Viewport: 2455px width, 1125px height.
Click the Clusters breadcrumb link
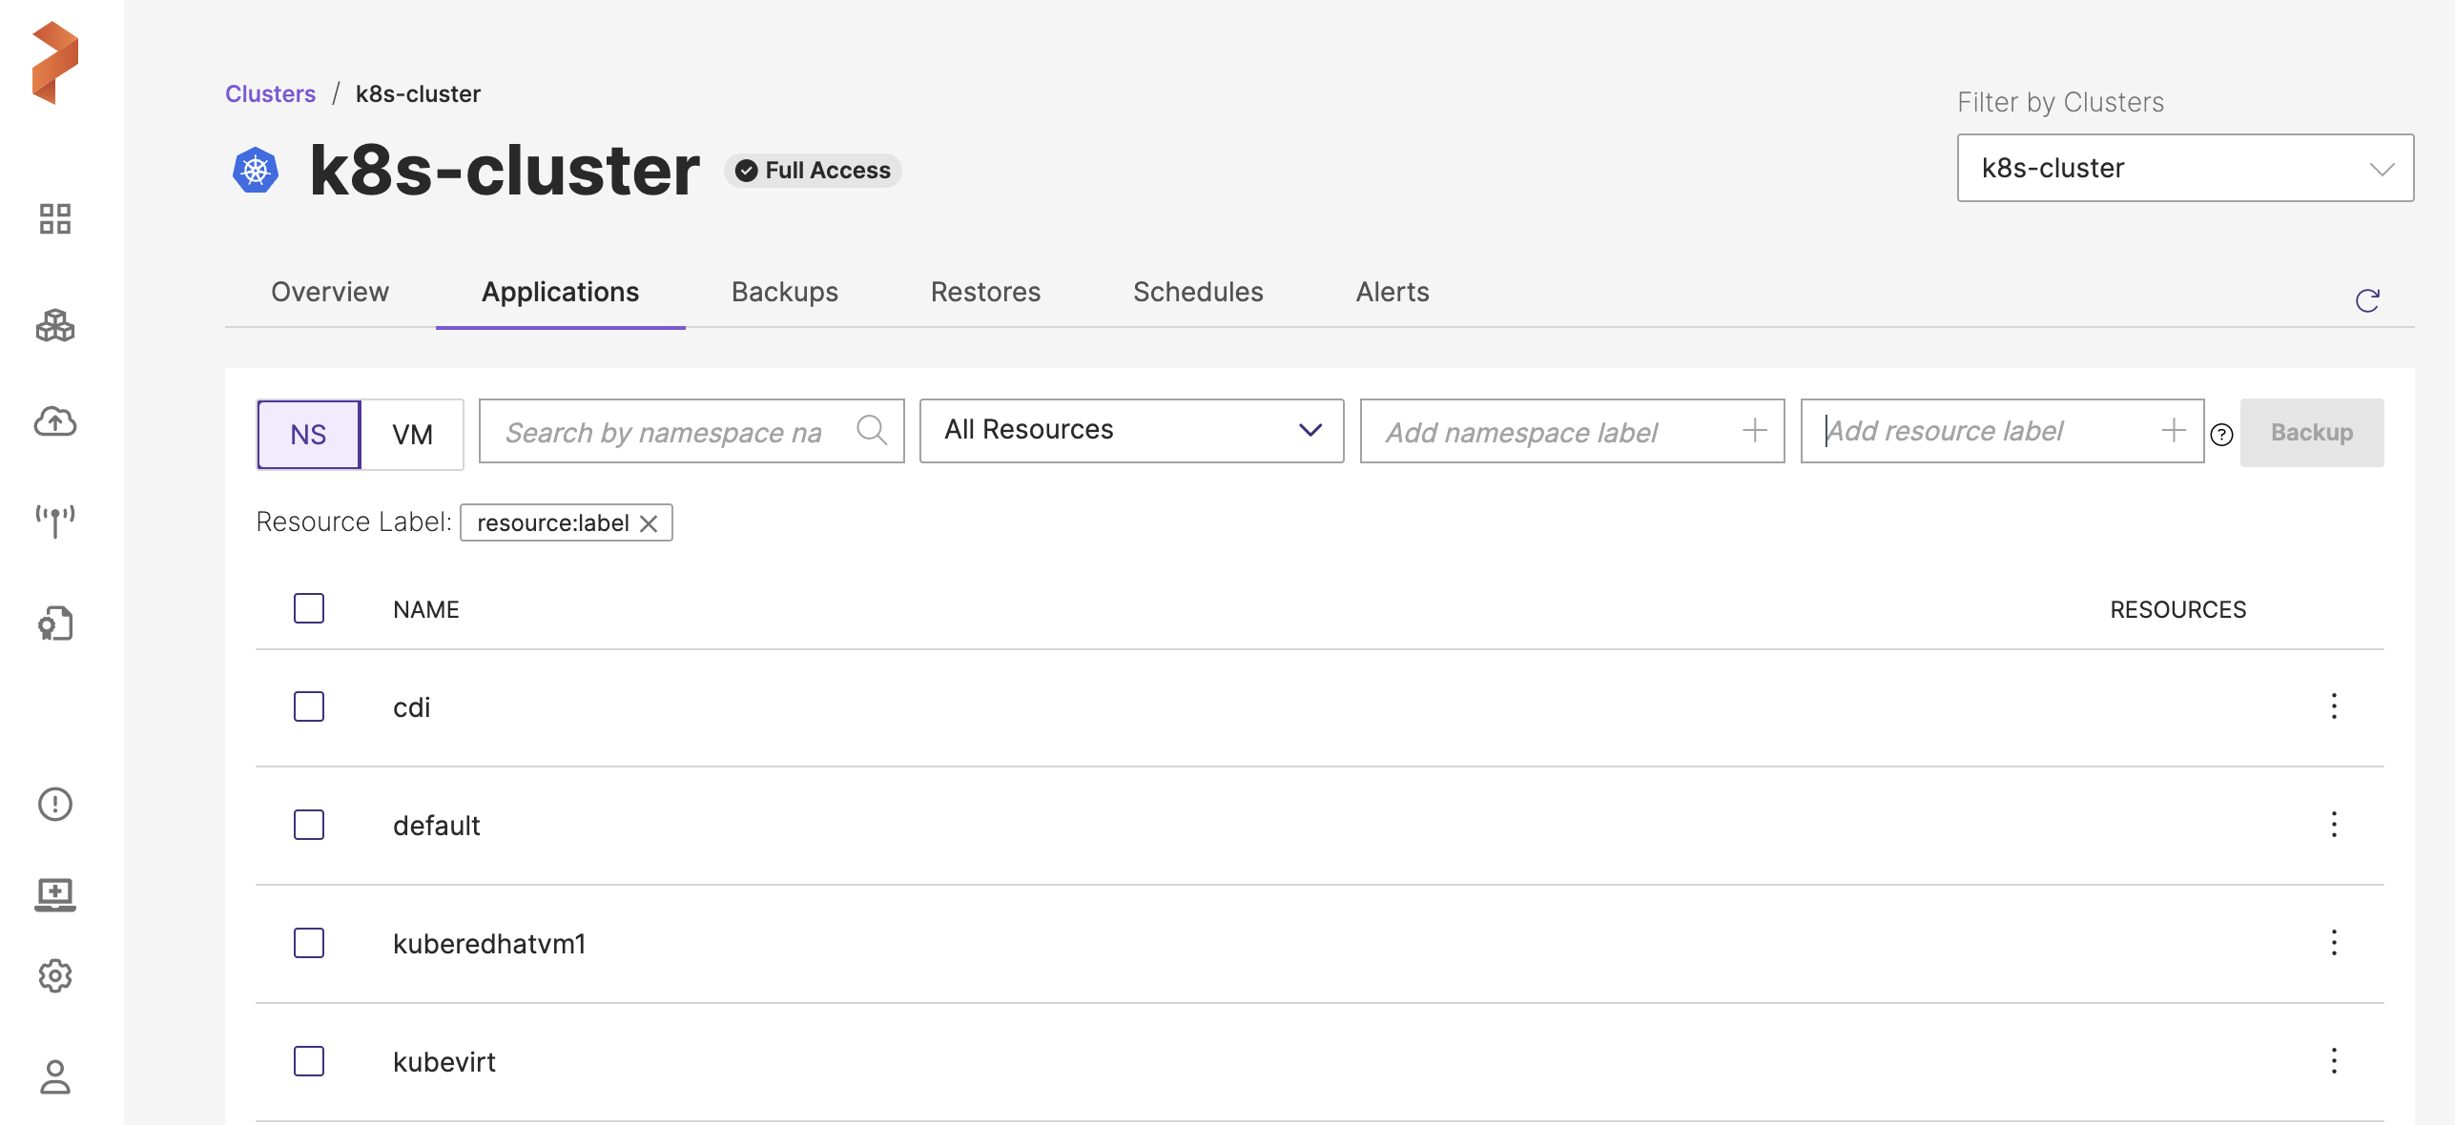270,93
